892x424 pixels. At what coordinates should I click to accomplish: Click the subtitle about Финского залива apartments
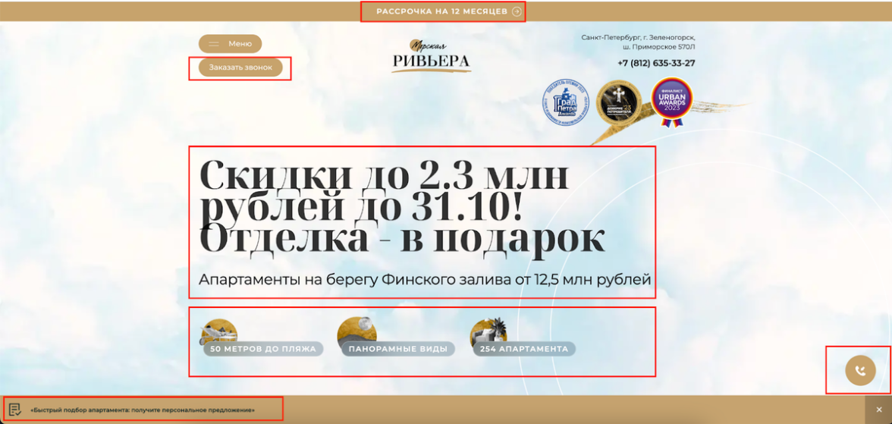[x=425, y=279]
